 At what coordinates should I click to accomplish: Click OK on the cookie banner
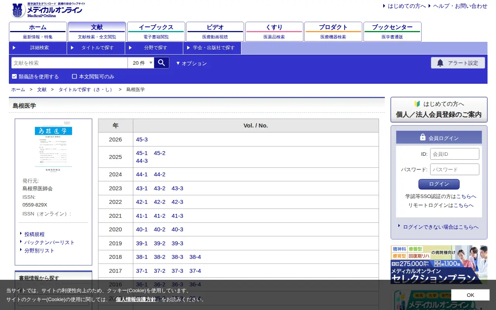click(x=470, y=295)
